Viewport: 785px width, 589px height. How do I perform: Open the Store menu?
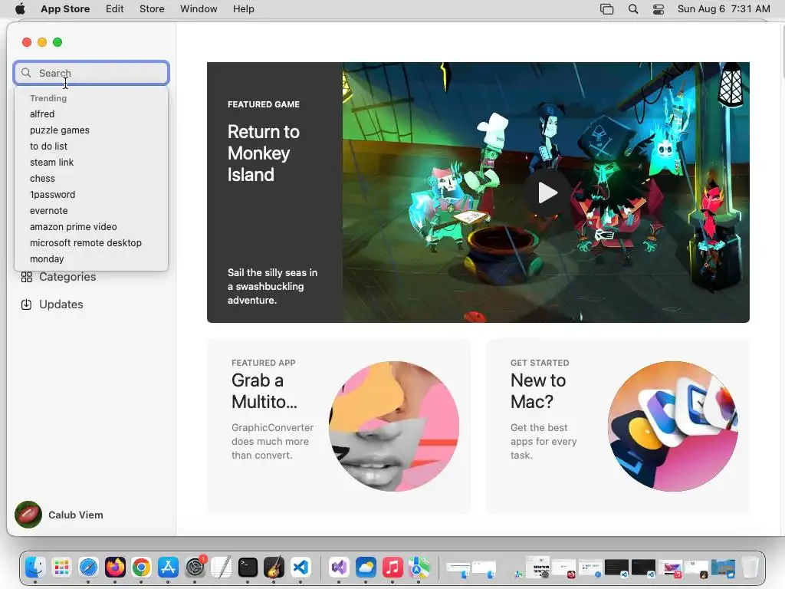(x=152, y=9)
